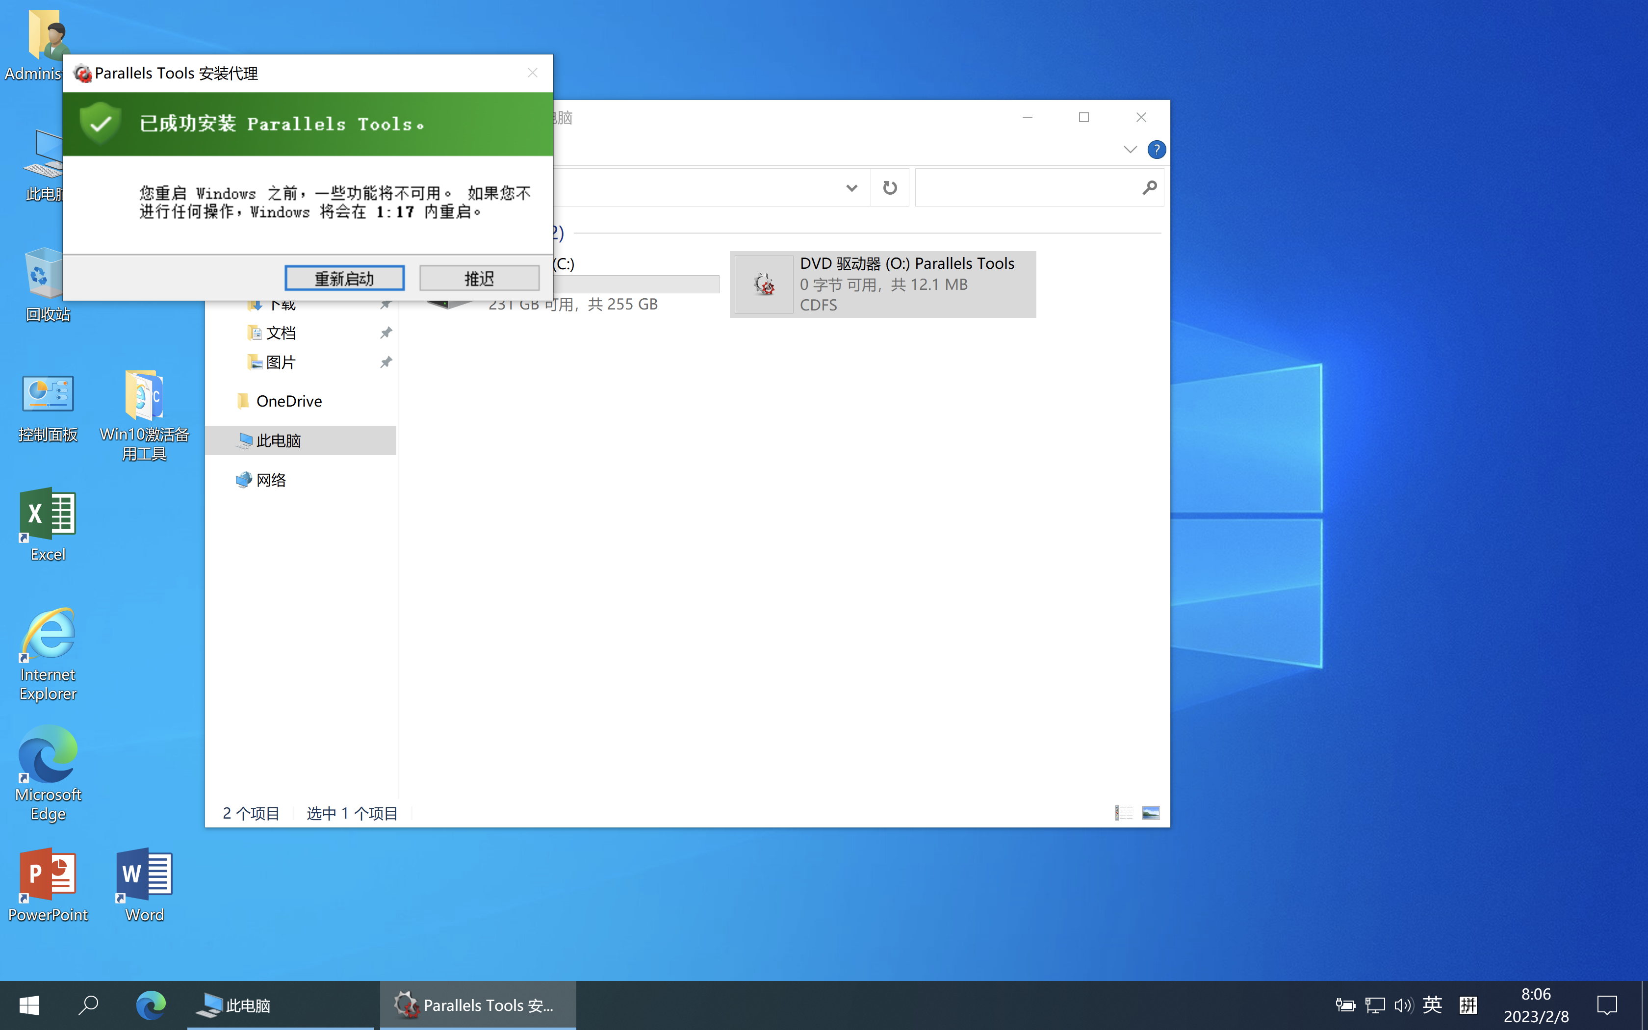Click Microsoft Edge taskbar icon
The height and width of the screenshot is (1030, 1648).
(x=151, y=1005)
